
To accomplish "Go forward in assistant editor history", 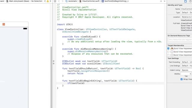I will 62,1.
